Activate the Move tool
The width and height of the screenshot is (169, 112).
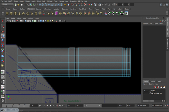point(3,36)
